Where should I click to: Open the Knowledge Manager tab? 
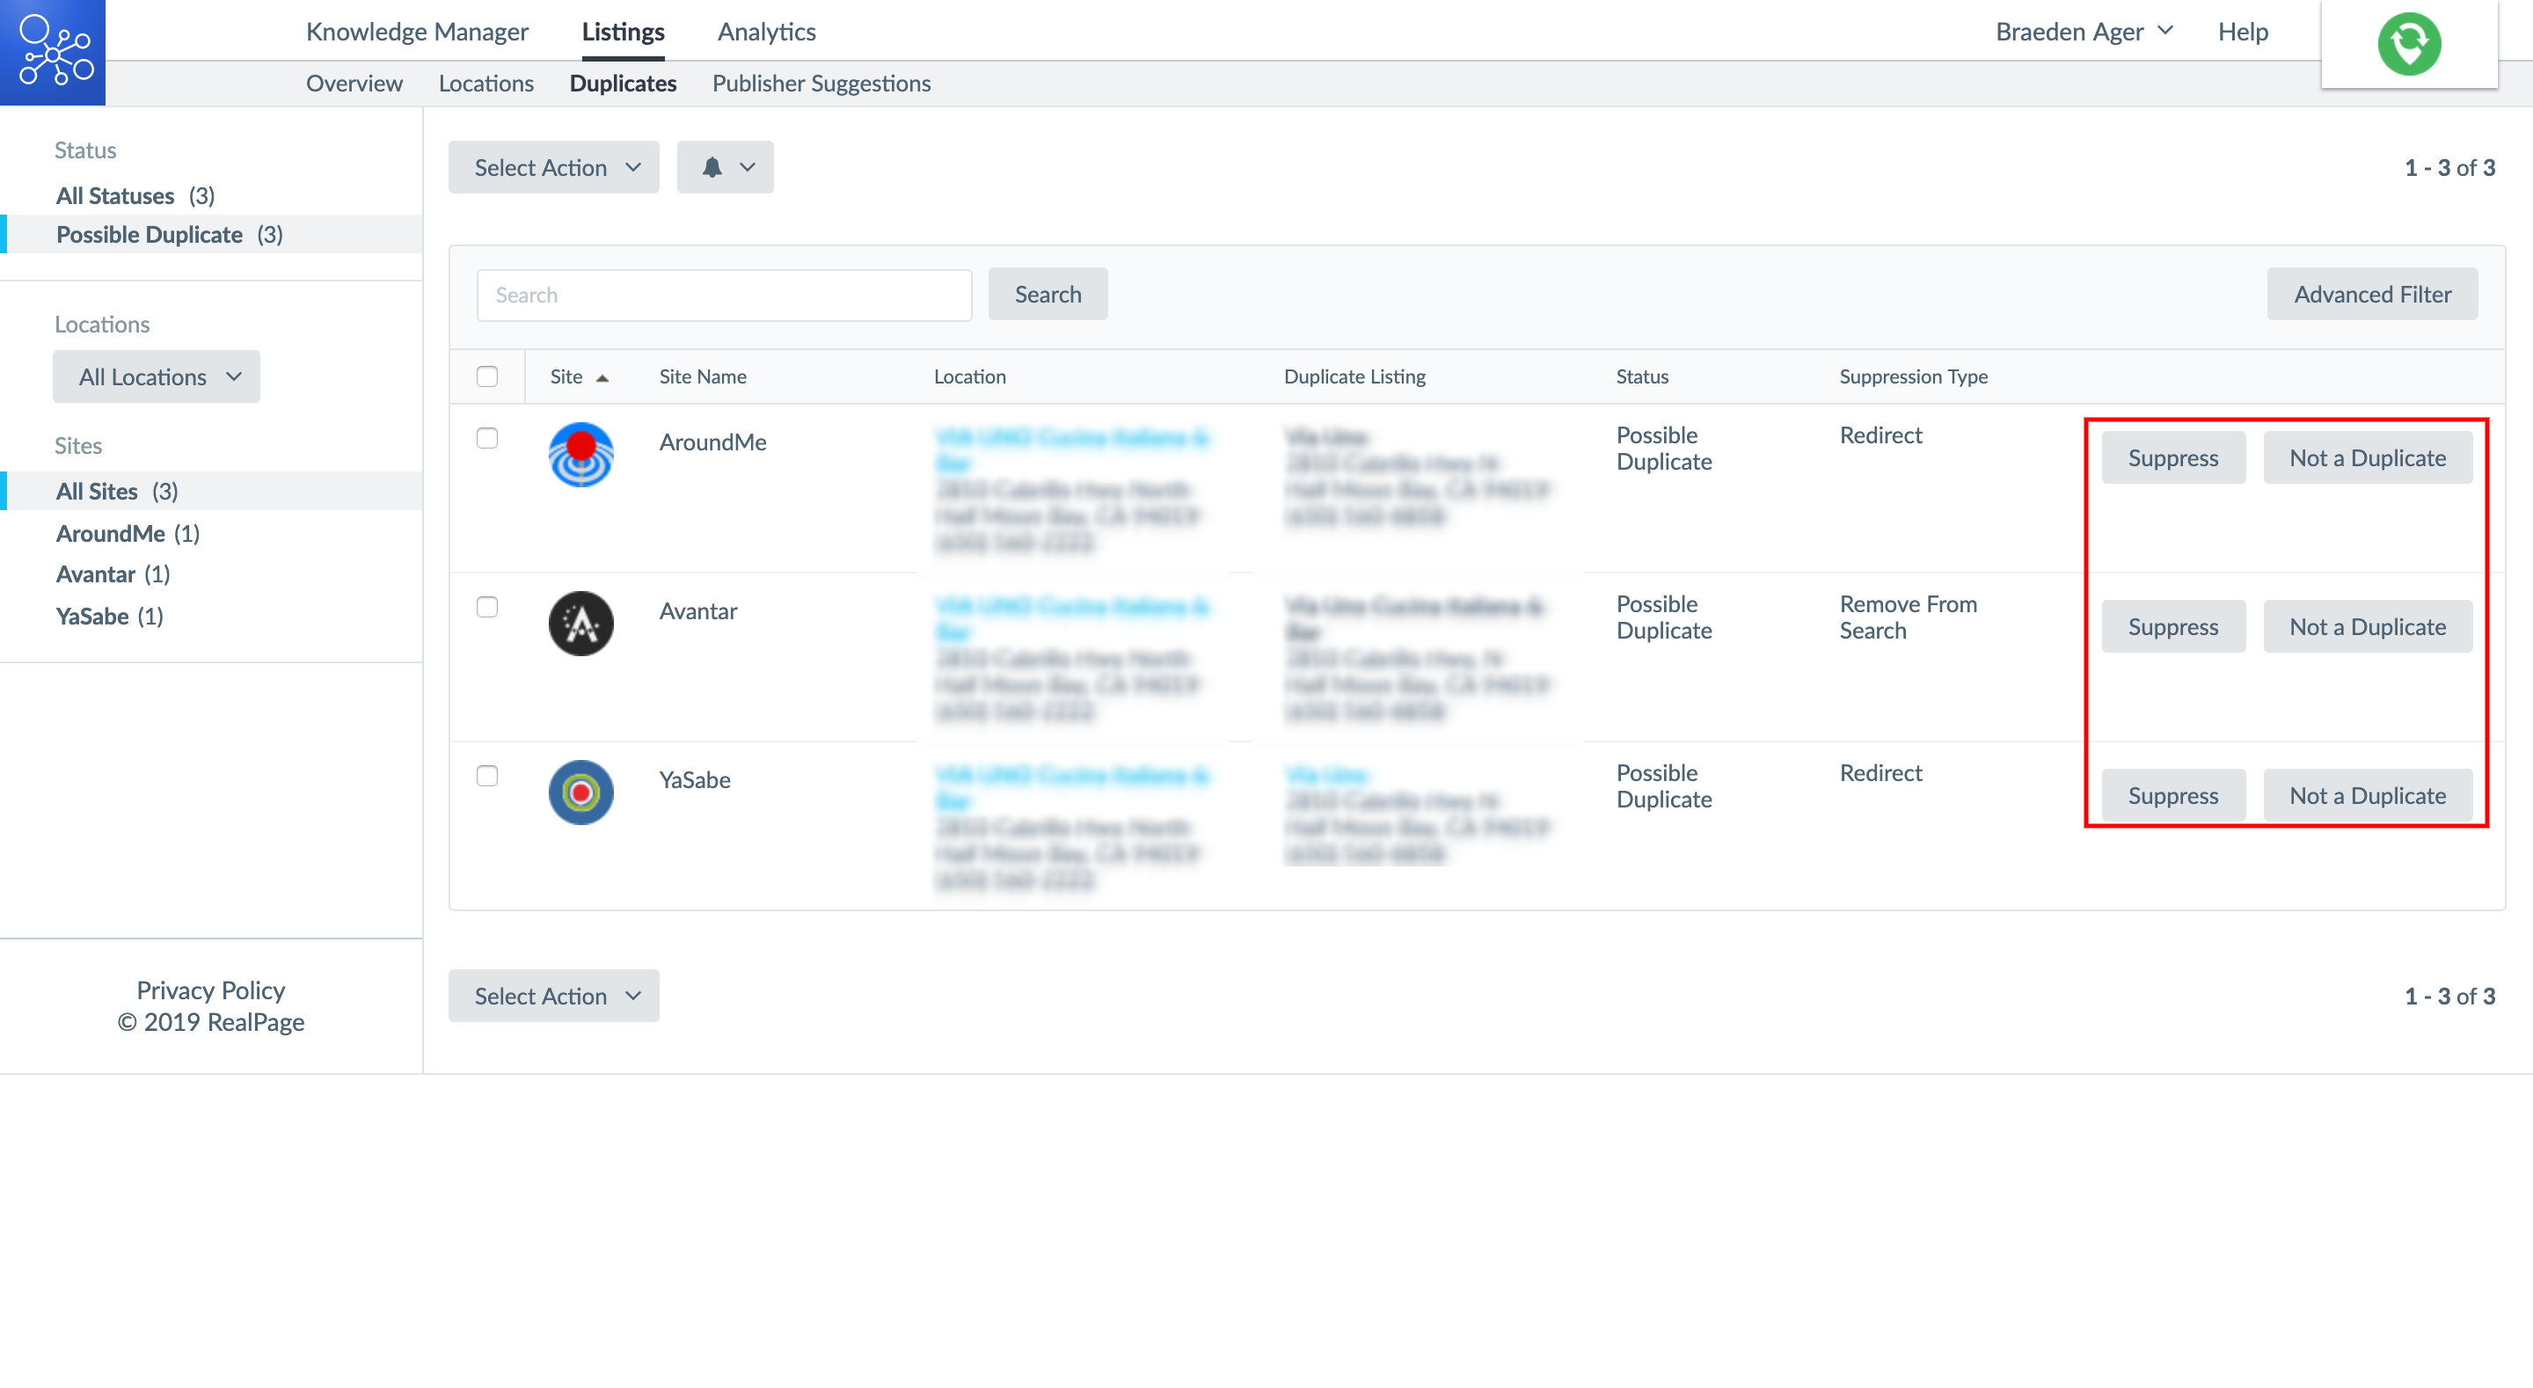click(x=417, y=33)
